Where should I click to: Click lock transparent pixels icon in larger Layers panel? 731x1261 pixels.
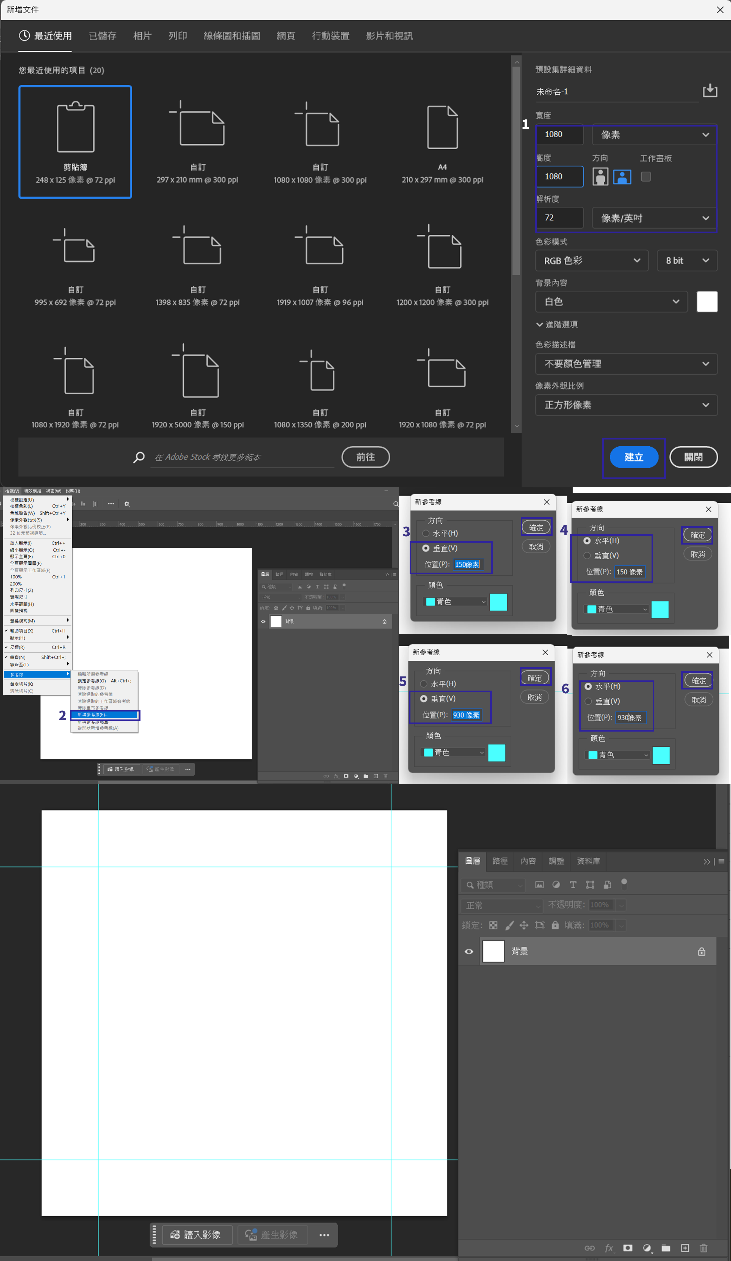(x=493, y=925)
